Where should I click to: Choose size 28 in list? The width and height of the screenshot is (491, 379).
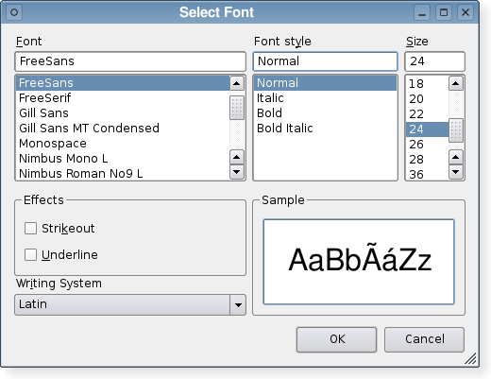(427, 160)
